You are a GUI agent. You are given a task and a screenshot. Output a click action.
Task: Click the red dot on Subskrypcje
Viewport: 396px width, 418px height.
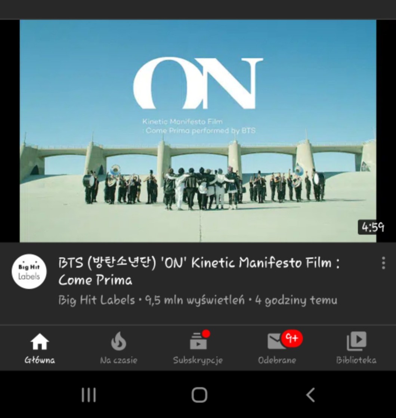[x=206, y=334]
